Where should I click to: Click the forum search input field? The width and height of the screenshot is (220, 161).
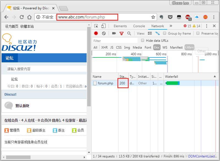point(47,69)
